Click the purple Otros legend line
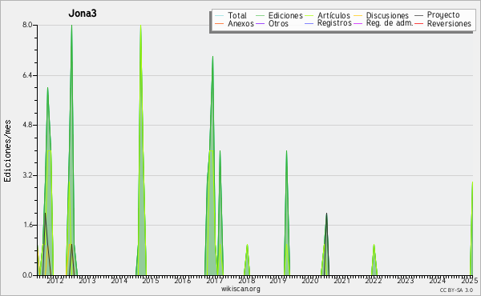The height and width of the screenshot is (296, 481). (260, 23)
